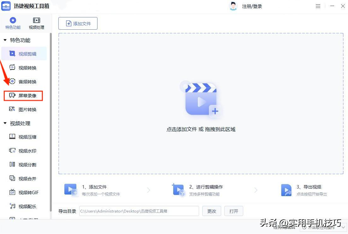This screenshot has width=348, height=234.
Task: Switch to the 视频处理 top tab
Action: (36, 23)
